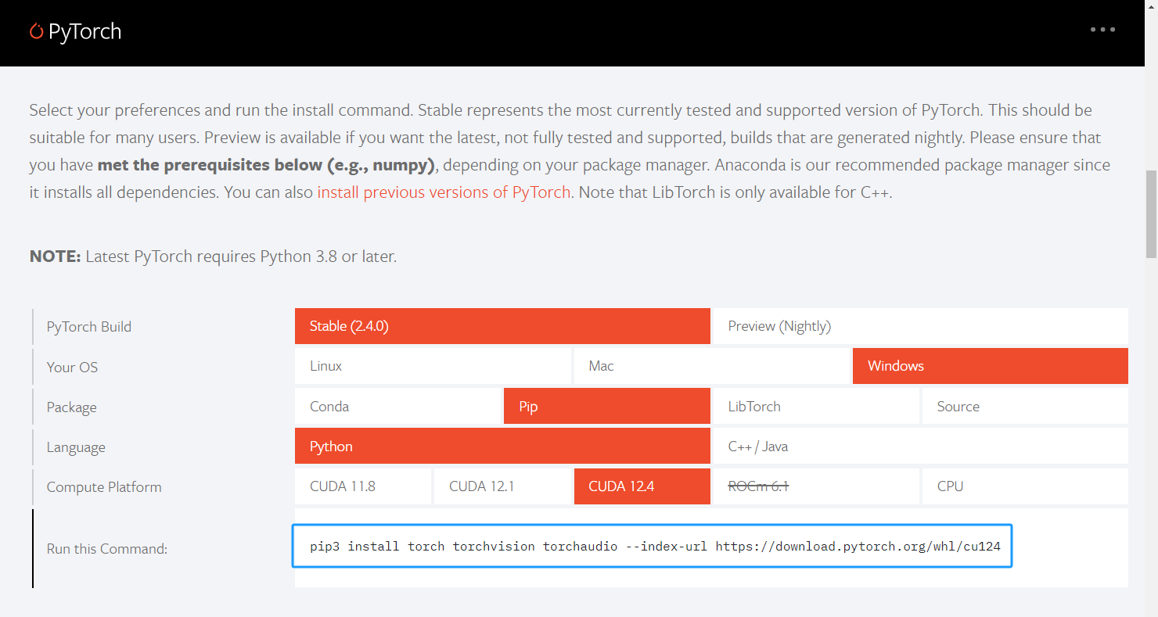Select Preview (Nightly) build
Screen dimensions: 1158x617
tap(920, 326)
